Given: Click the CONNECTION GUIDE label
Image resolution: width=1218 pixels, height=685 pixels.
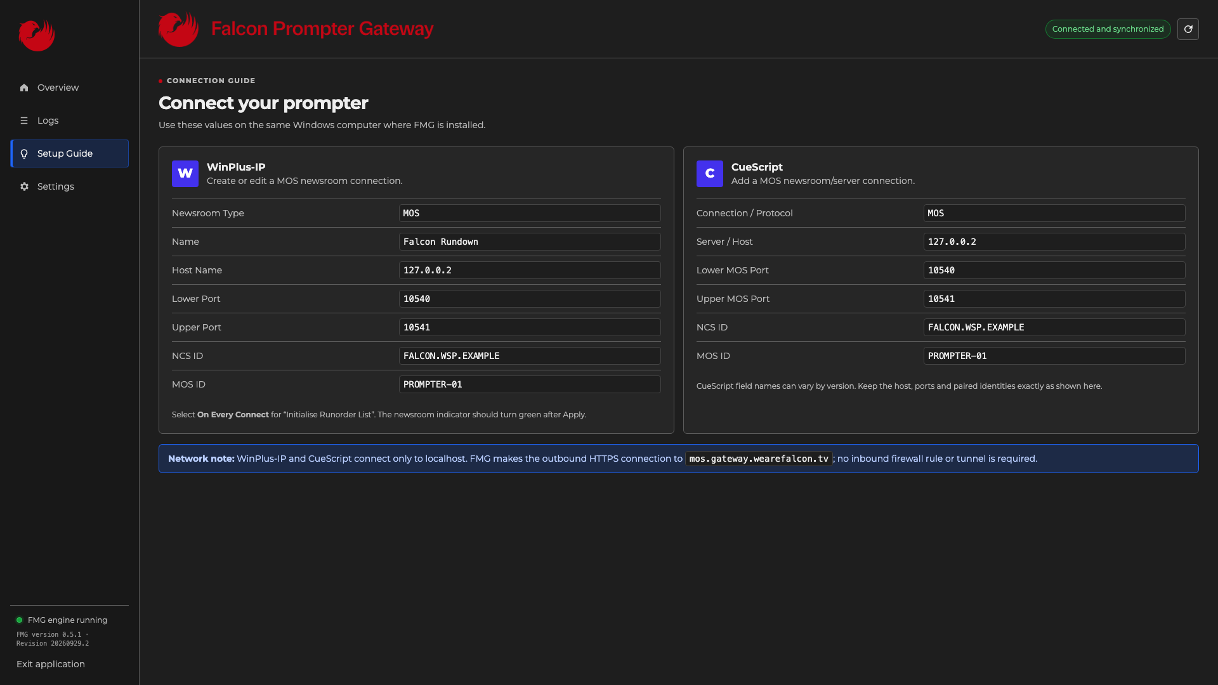Looking at the screenshot, I should (x=211, y=81).
